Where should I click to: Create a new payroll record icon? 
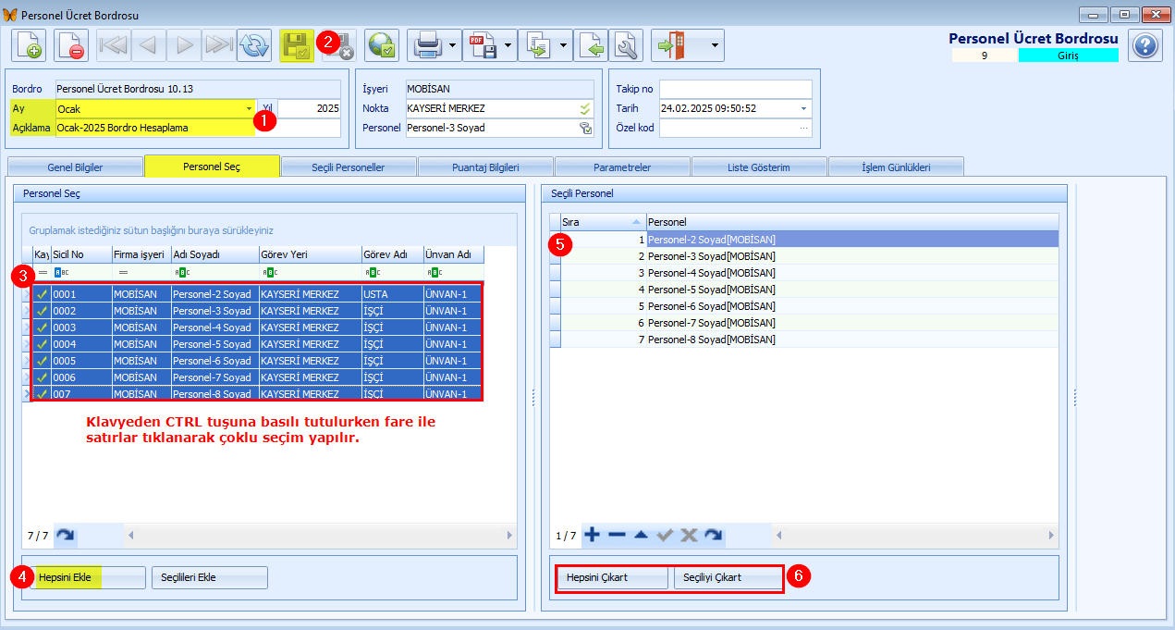click(x=29, y=45)
